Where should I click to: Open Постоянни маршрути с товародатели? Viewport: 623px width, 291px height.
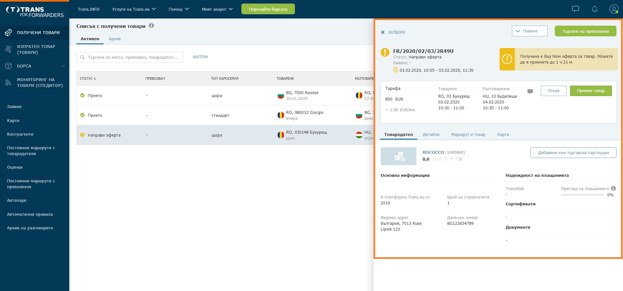point(31,151)
